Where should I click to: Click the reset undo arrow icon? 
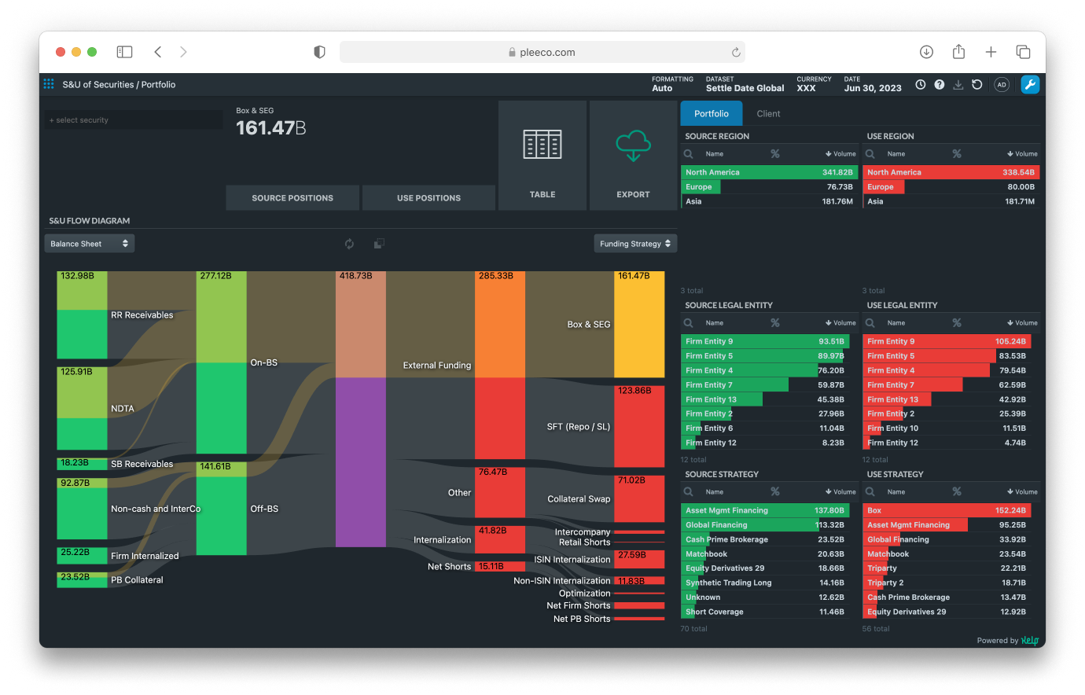click(x=977, y=85)
